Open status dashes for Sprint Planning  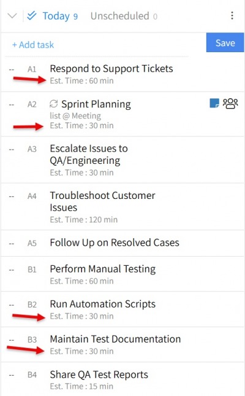coord(12,104)
